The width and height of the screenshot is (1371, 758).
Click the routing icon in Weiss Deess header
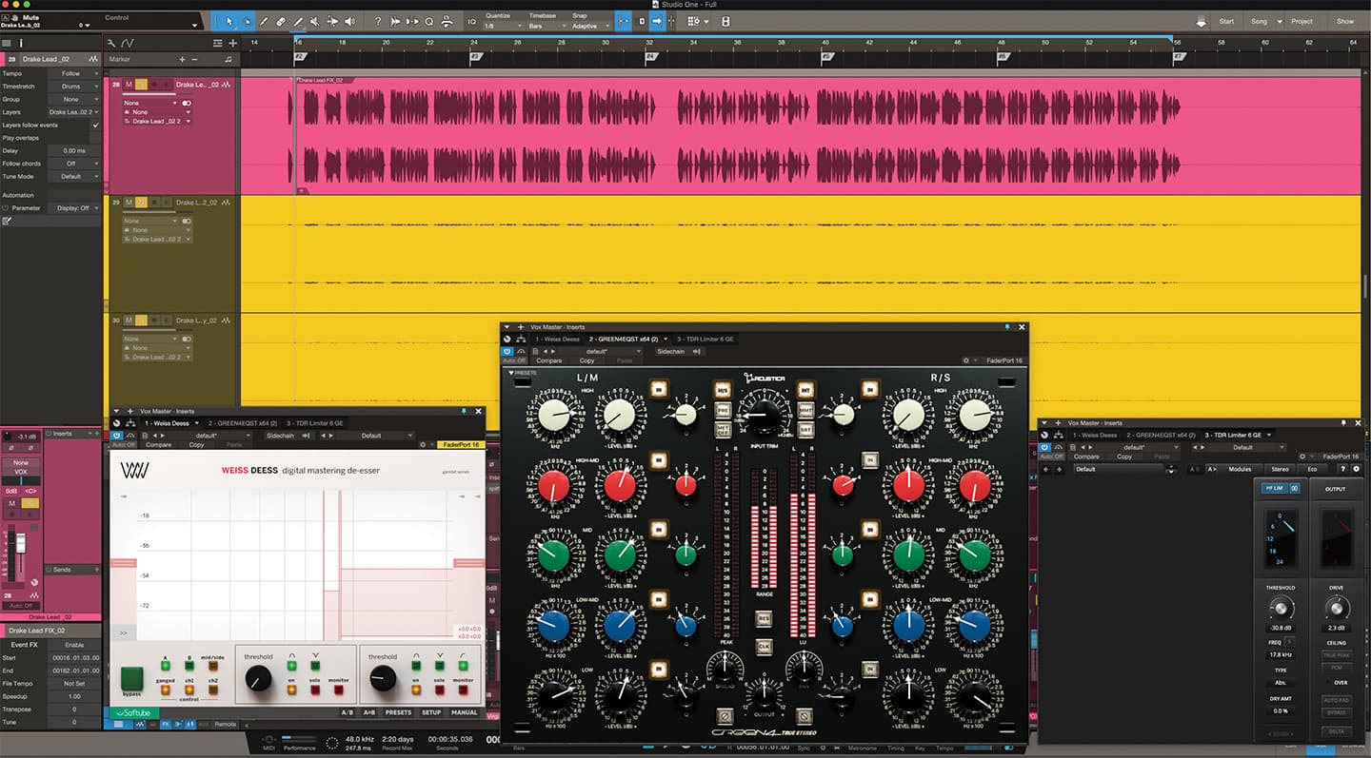click(x=130, y=423)
